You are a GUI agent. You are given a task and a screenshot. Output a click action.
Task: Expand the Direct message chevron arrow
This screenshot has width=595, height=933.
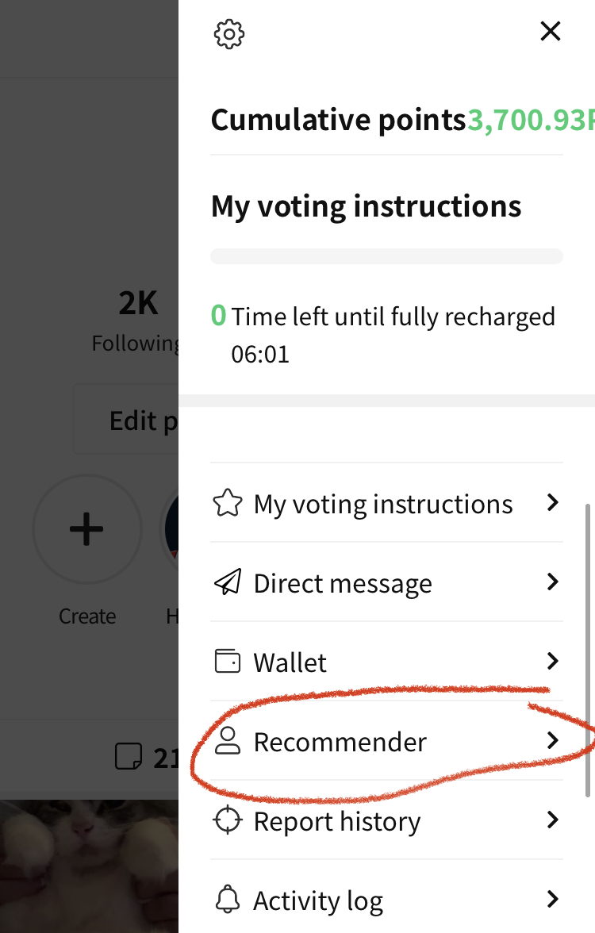[x=553, y=582]
